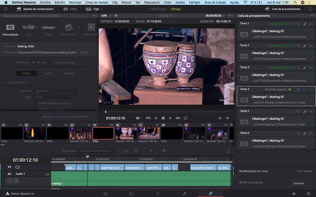Open the Deliver page rocket icon

(x=210, y=194)
